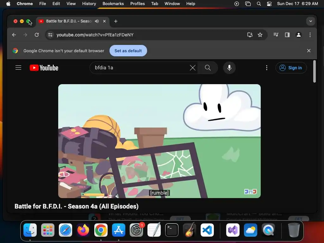The image size is (324, 243).
Task: Open Stage Manager menu bar icon
Action: pyautogui.click(x=248, y=3)
